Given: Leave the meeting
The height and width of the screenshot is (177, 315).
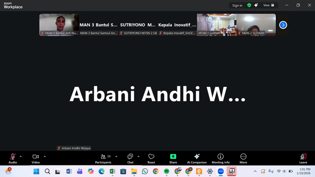Looking at the screenshot, I should click(x=303, y=158).
